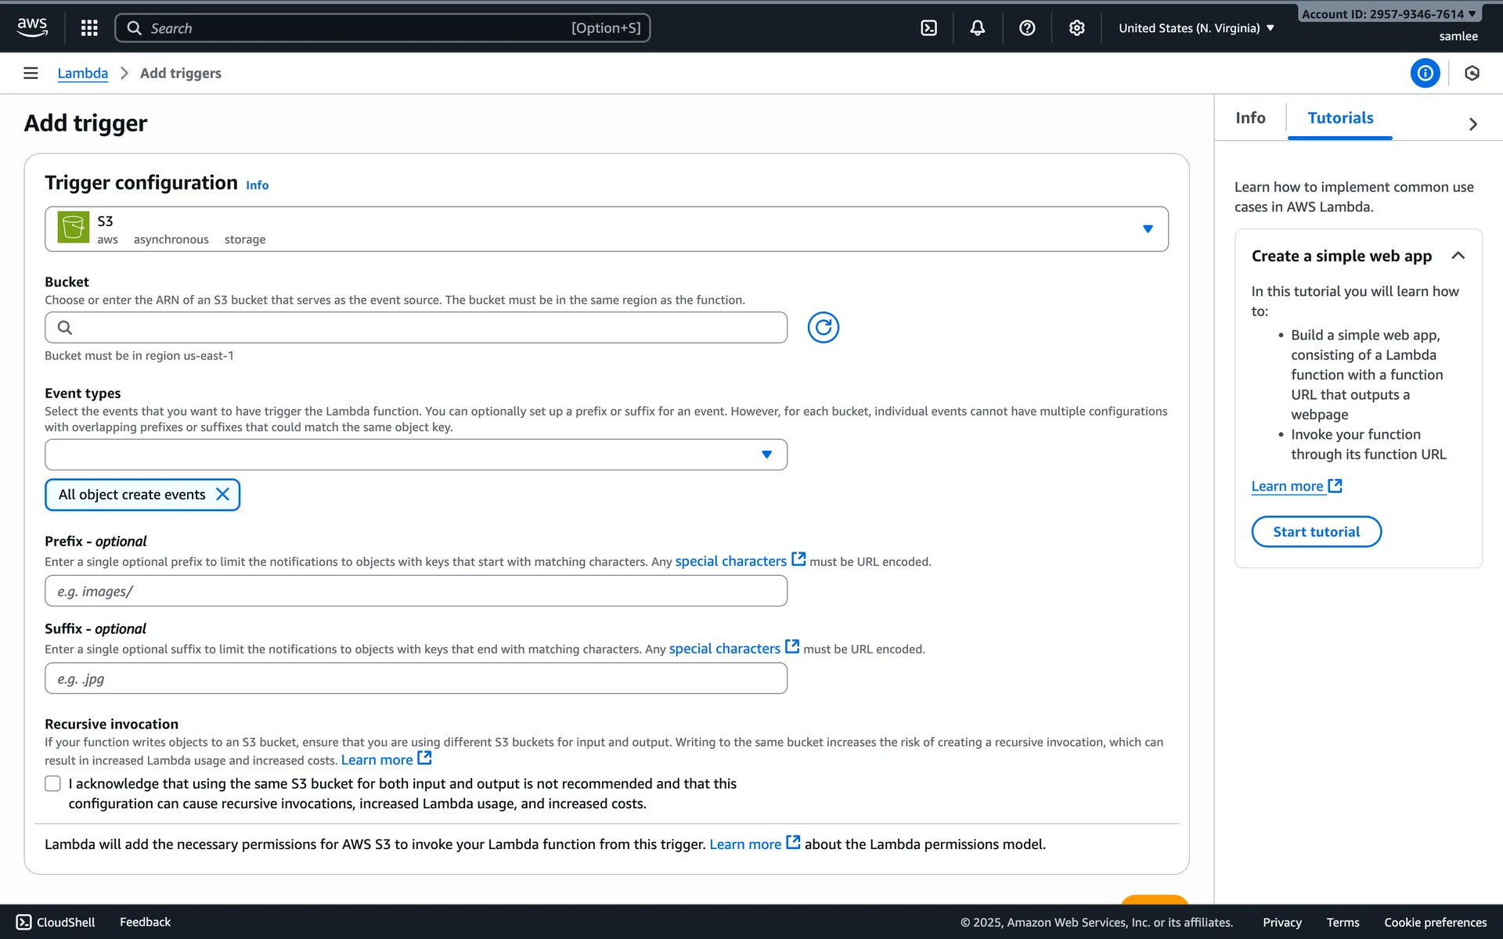Screen dimensions: 1503x939
Task: Open the settings gear in header
Action: (1076, 28)
